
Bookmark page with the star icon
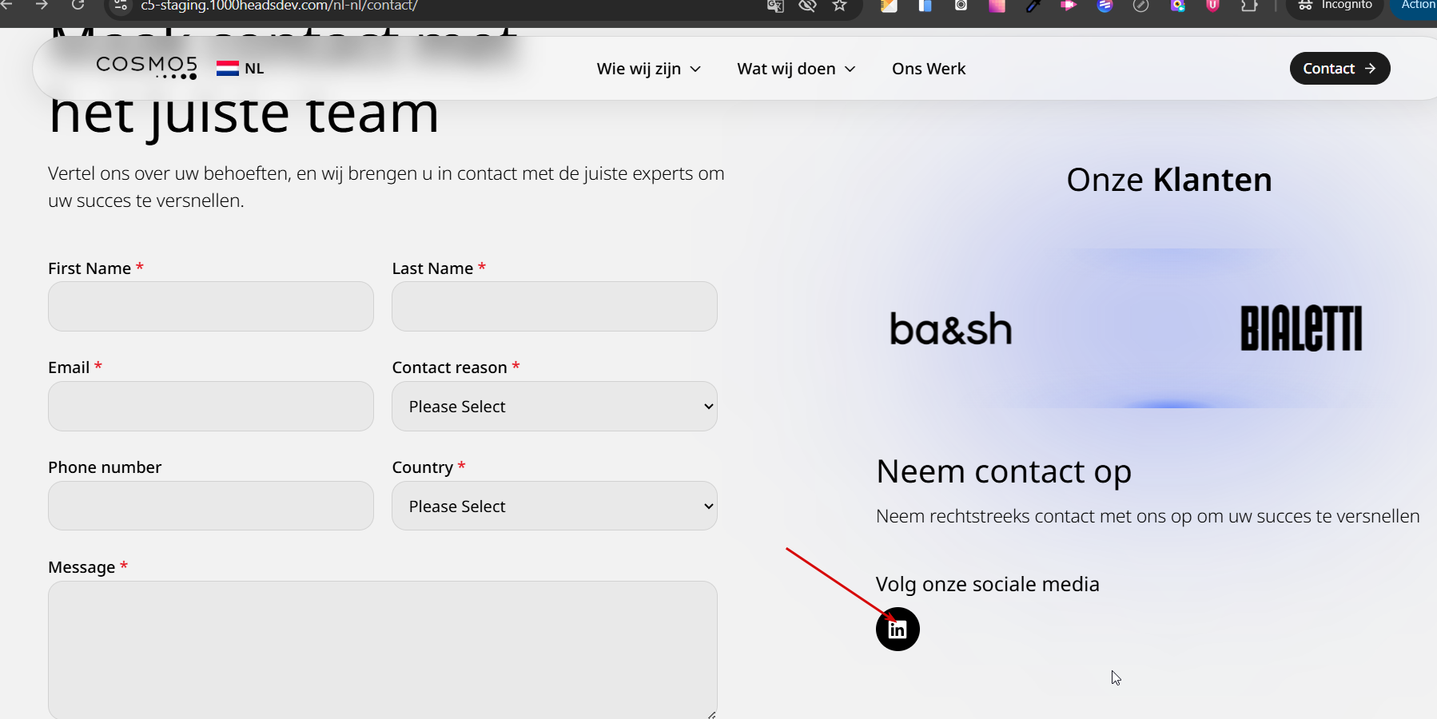[x=839, y=6]
